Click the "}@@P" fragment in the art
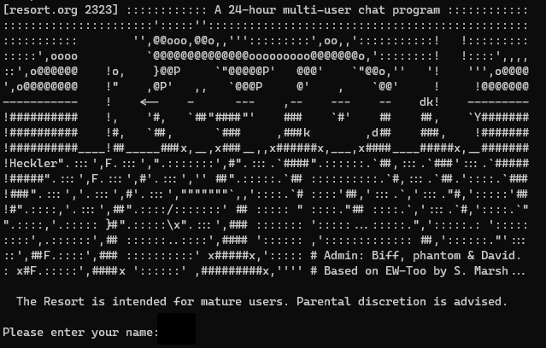The image size is (546, 348). [x=167, y=72]
